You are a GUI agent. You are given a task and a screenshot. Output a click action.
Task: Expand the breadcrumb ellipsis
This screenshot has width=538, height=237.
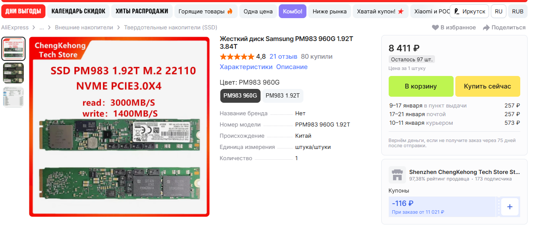42,27
